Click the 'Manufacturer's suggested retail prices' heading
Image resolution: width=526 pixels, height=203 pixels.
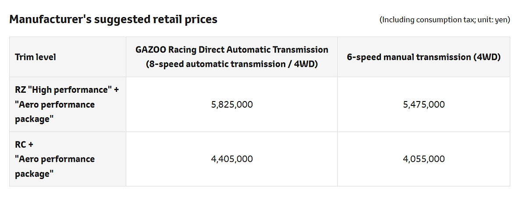click(113, 20)
